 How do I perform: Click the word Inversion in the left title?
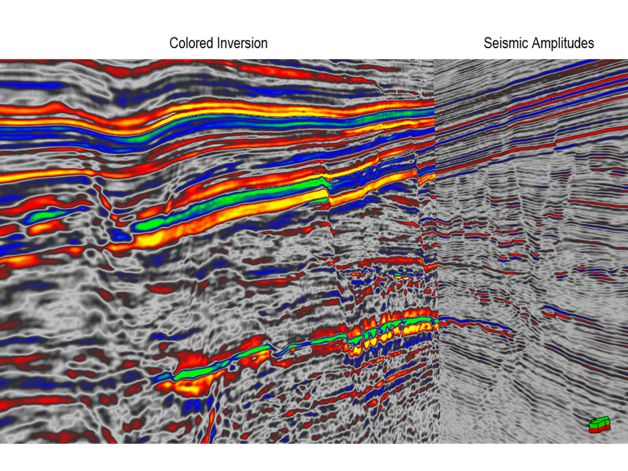tap(242, 43)
